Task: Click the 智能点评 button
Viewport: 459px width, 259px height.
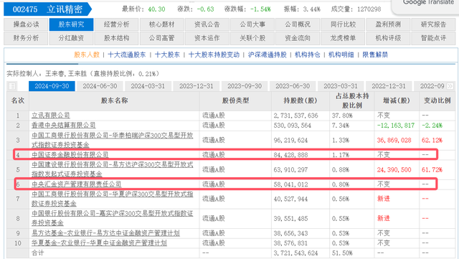Action: (x=433, y=38)
